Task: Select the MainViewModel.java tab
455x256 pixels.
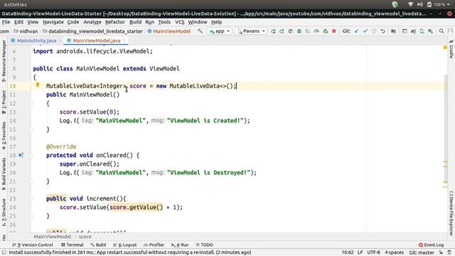Action: tap(97, 41)
